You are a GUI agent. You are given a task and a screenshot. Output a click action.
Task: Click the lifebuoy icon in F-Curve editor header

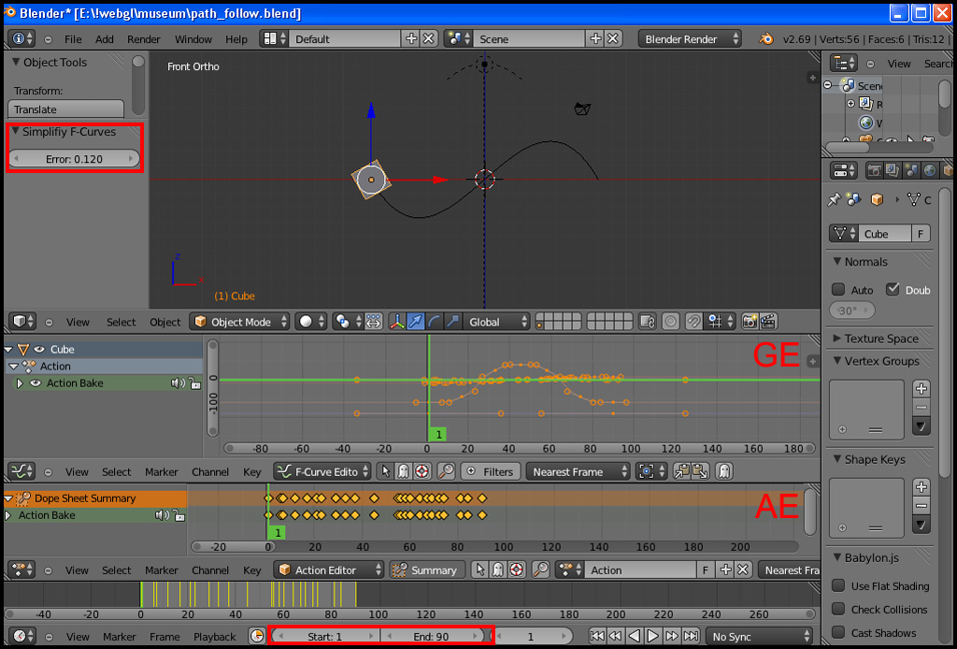point(421,471)
